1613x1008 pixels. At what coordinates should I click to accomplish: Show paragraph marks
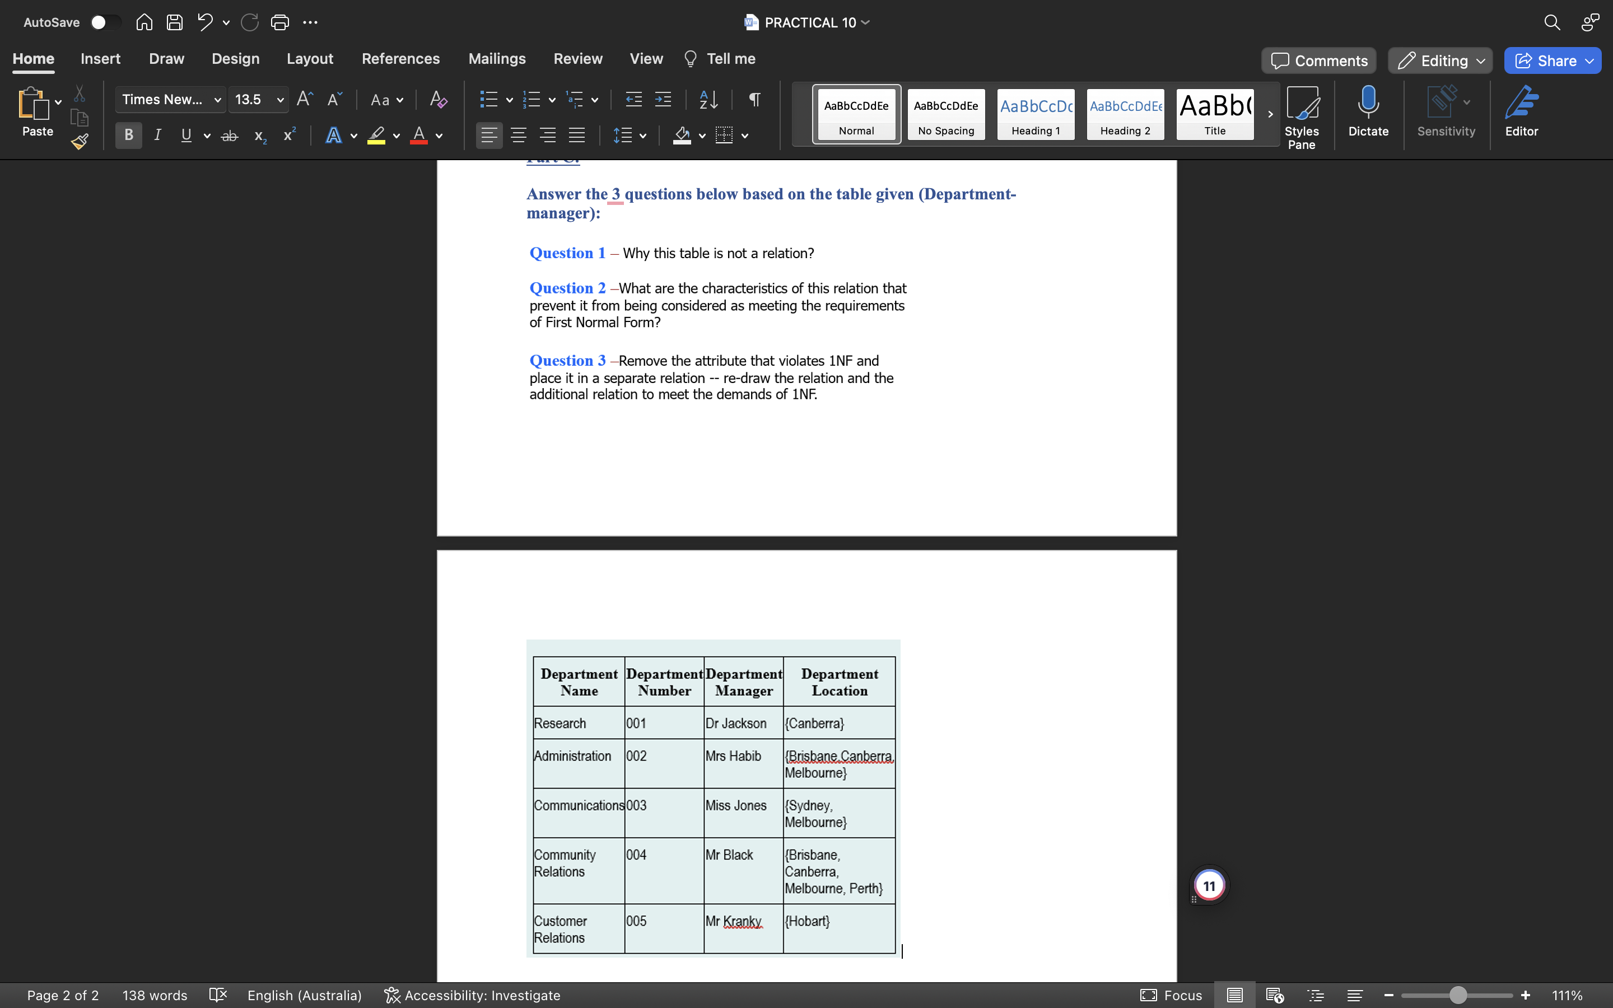(x=754, y=99)
